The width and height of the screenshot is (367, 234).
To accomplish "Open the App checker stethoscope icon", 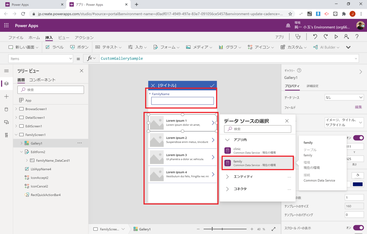I will (x=298, y=37).
